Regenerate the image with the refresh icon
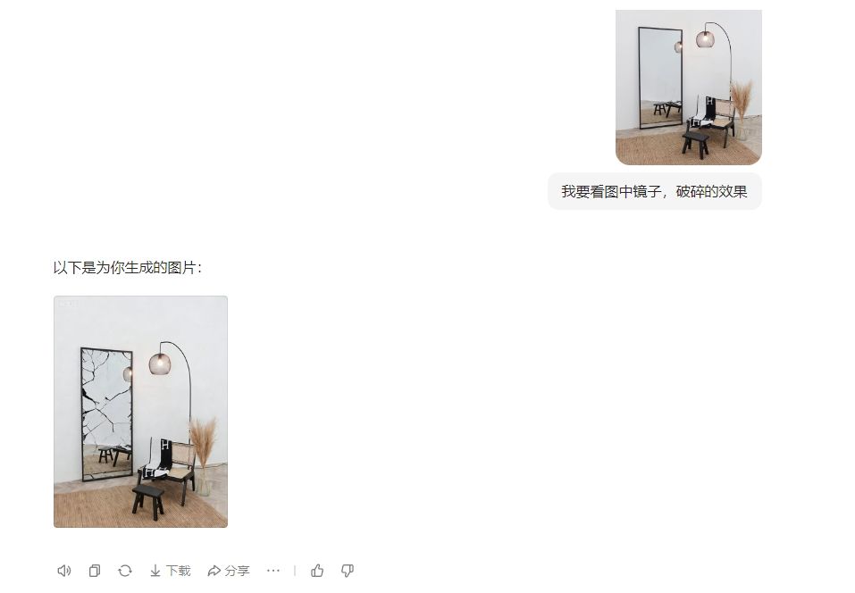855x593 pixels. (x=125, y=571)
